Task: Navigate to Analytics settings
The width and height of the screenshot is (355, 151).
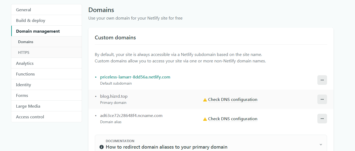Action: [25, 63]
